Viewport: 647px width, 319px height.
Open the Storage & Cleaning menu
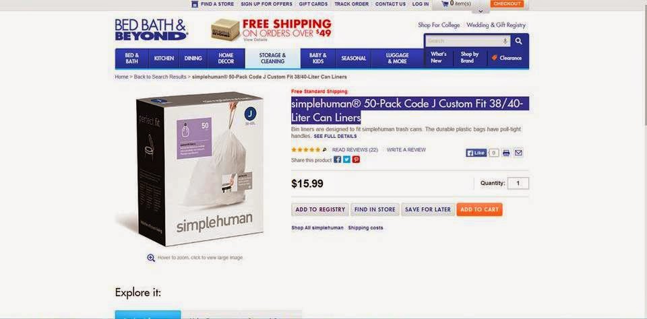272,58
